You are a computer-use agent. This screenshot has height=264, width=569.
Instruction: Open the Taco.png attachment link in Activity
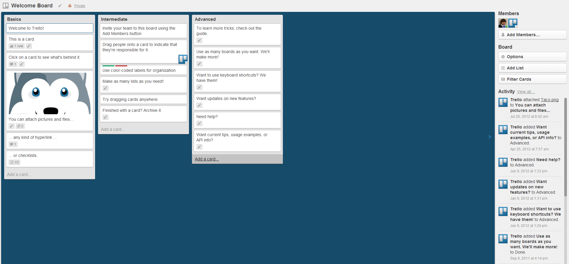point(549,100)
